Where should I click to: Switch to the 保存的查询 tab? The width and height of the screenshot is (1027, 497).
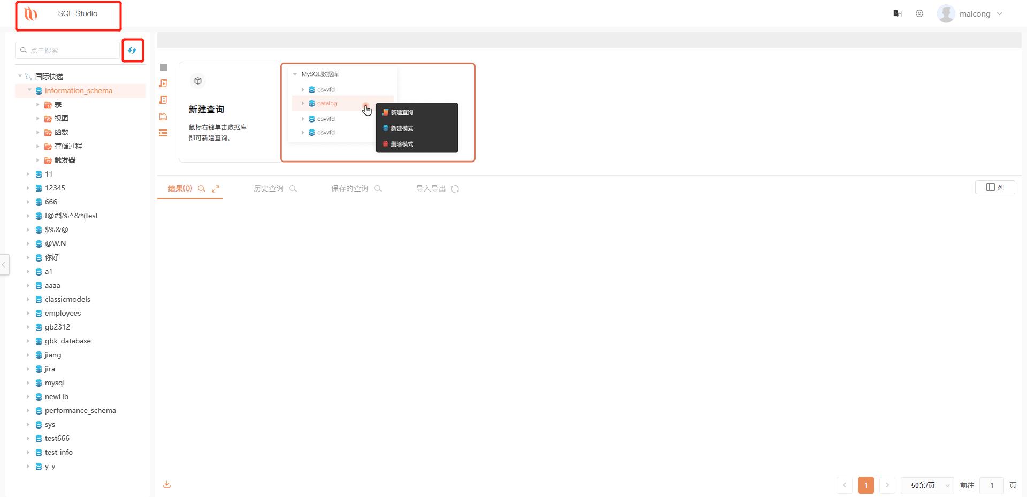[x=349, y=188]
